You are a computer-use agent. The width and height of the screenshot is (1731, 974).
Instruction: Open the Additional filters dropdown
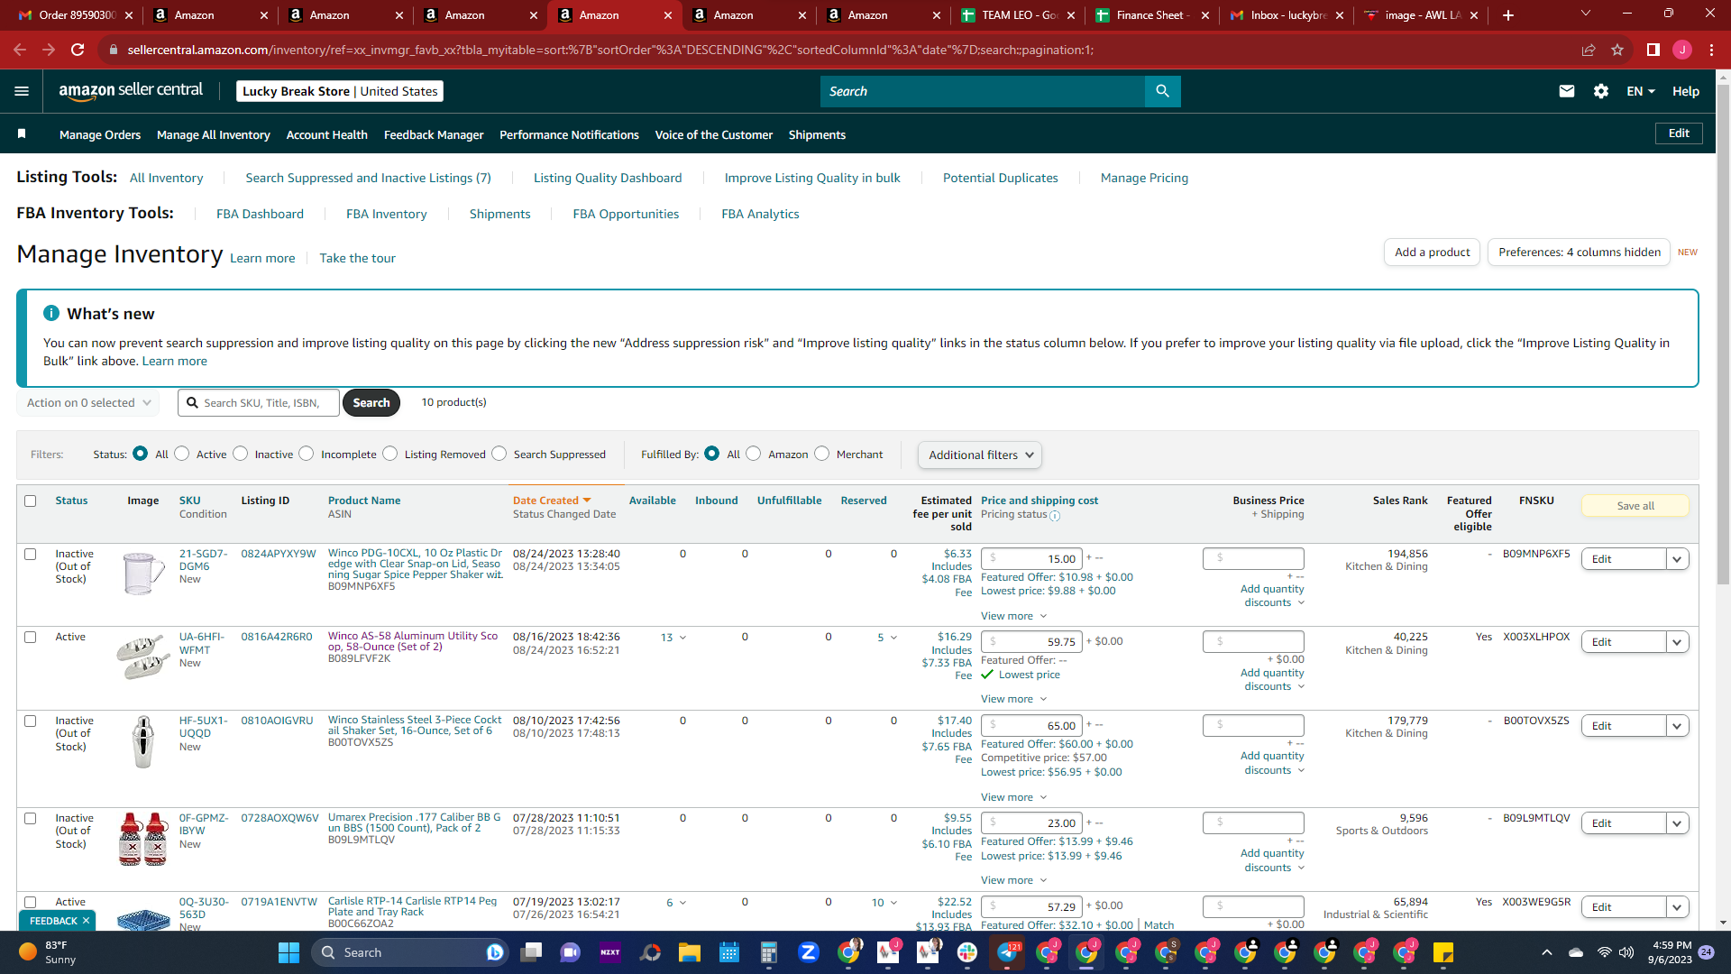coord(980,455)
